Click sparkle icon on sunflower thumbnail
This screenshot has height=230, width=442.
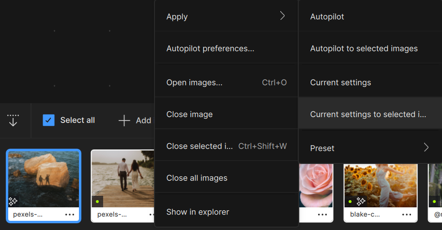pos(361,201)
